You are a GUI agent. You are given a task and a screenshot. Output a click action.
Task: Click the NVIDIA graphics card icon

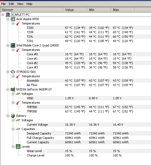coord(13,89)
